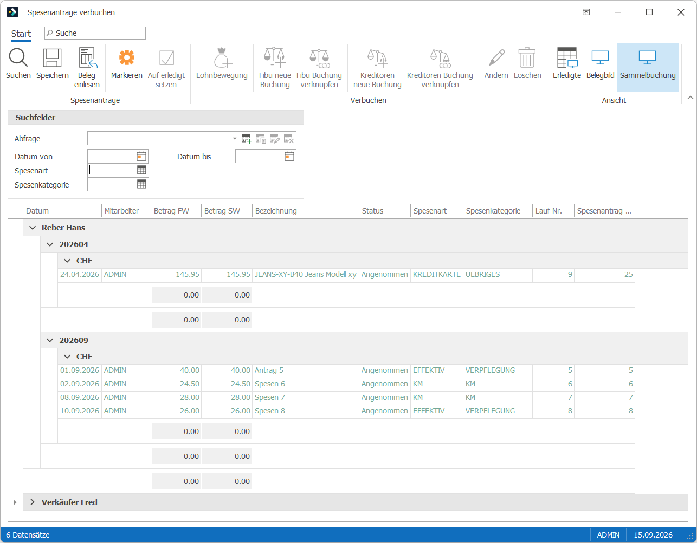Open Spesenart lookup table icon
Screen dimensions: 697x543
[x=141, y=170]
